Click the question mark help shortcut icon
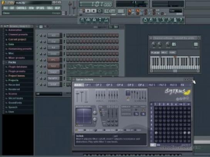210x157 pixels. click(181, 20)
